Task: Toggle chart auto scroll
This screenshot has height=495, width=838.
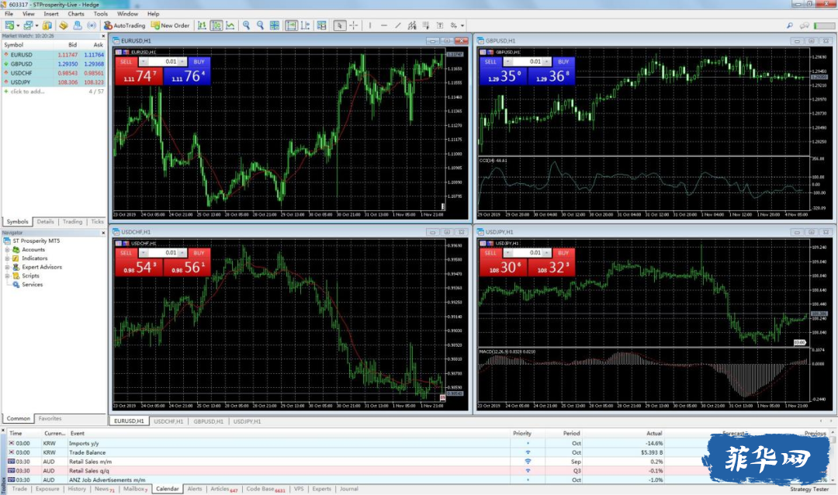Action: [291, 25]
